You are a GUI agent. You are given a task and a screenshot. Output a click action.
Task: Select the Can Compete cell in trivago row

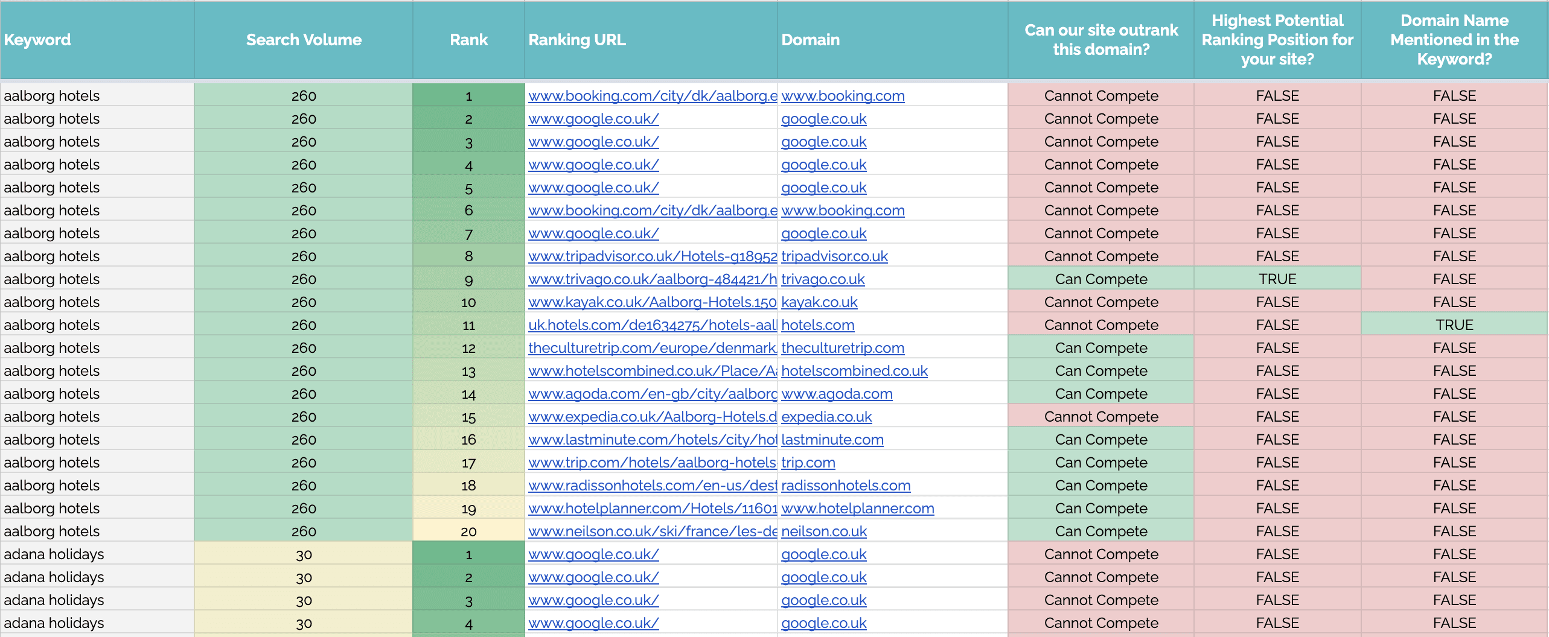pos(1101,279)
